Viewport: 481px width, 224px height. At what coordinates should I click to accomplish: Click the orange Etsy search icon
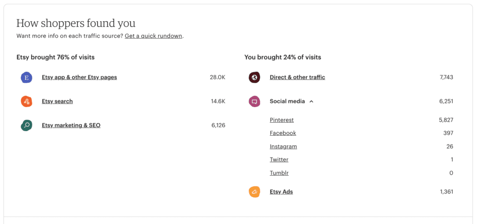coord(26,101)
